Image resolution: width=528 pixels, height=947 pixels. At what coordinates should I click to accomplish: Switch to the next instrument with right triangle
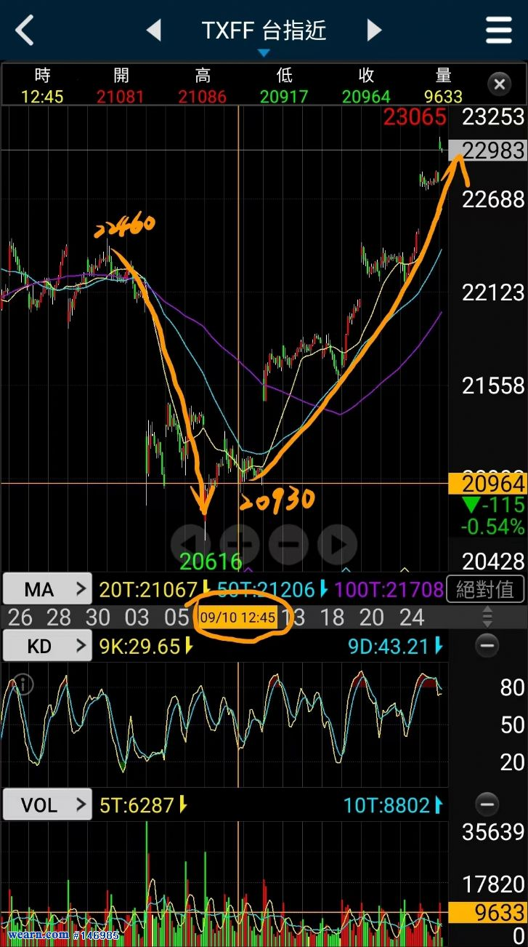pos(374,31)
